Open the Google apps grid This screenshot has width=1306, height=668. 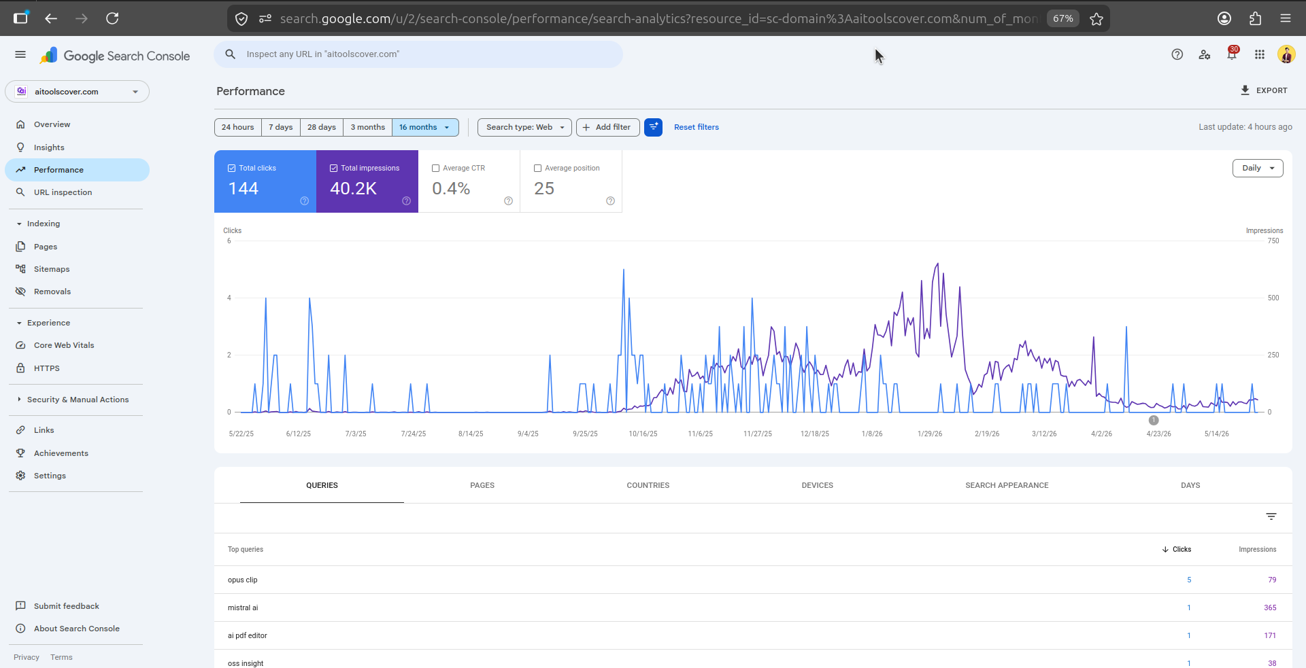(1260, 54)
